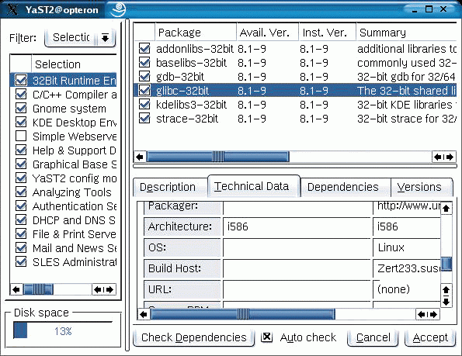Click the X11 icon in the title bar
Viewport: 462px width, 356px height.
(x=12, y=10)
